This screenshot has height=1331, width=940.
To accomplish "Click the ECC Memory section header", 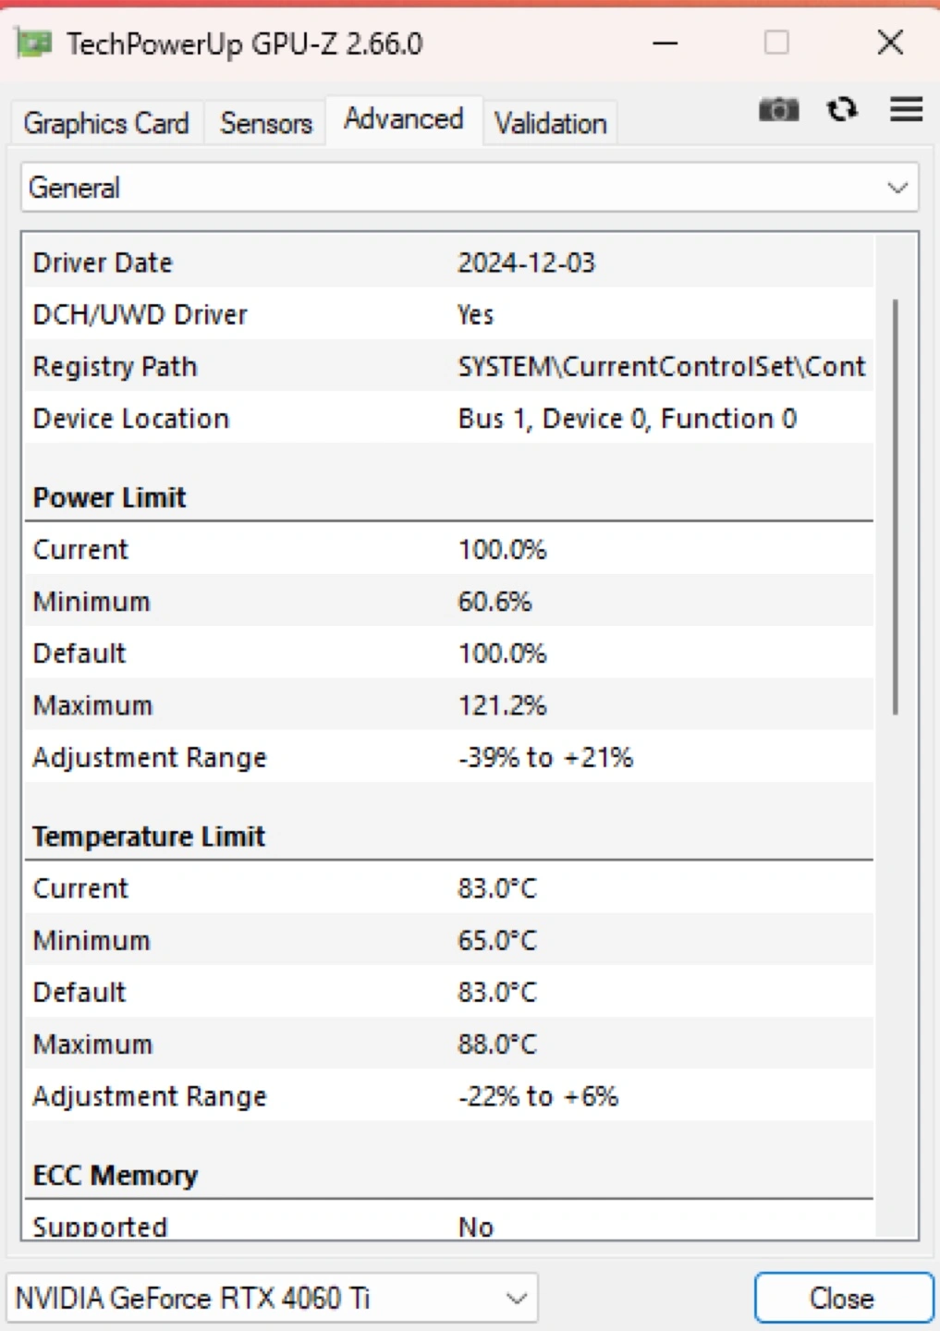I will point(116,1175).
